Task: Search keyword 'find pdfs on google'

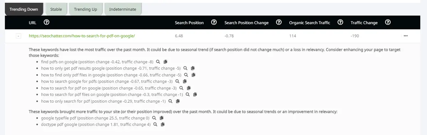Action: pos(158,62)
